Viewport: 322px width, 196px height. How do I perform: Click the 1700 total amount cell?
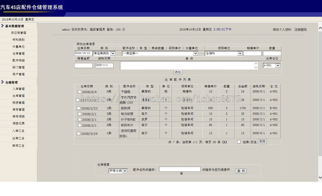[x=243, y=108]
